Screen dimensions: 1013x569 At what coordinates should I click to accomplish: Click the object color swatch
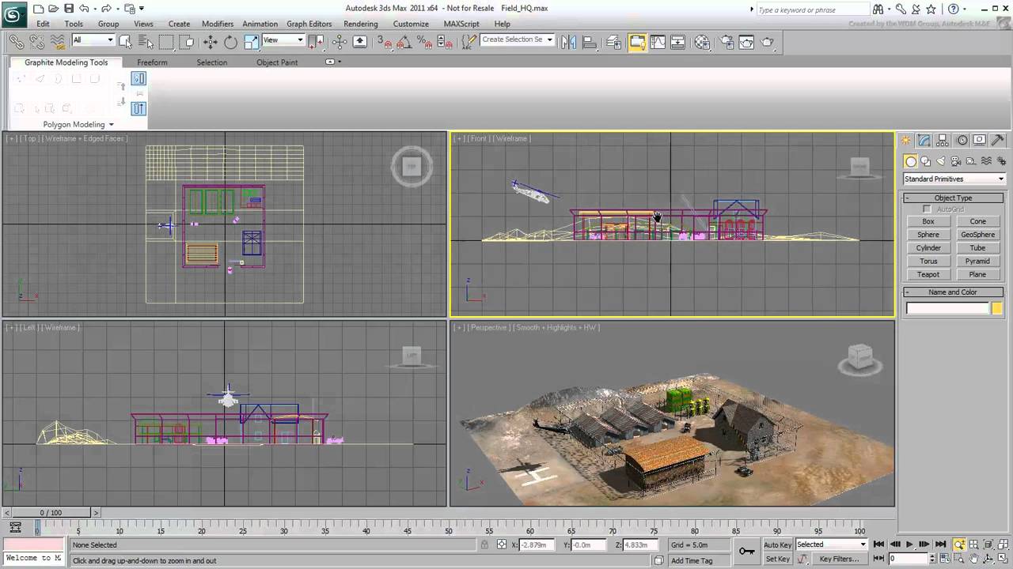997,309
